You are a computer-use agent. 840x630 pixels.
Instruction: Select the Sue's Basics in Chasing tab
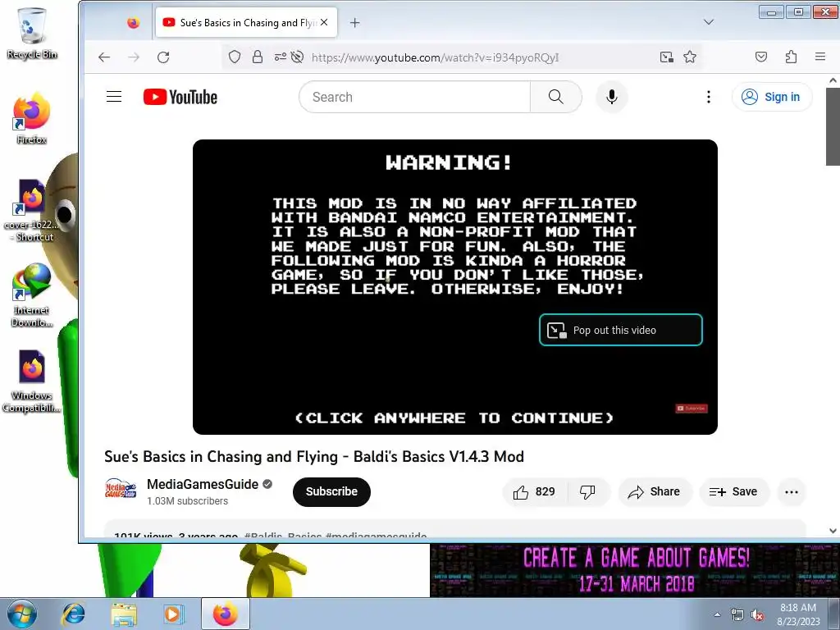pyautogui.click(x=246, y=22)
